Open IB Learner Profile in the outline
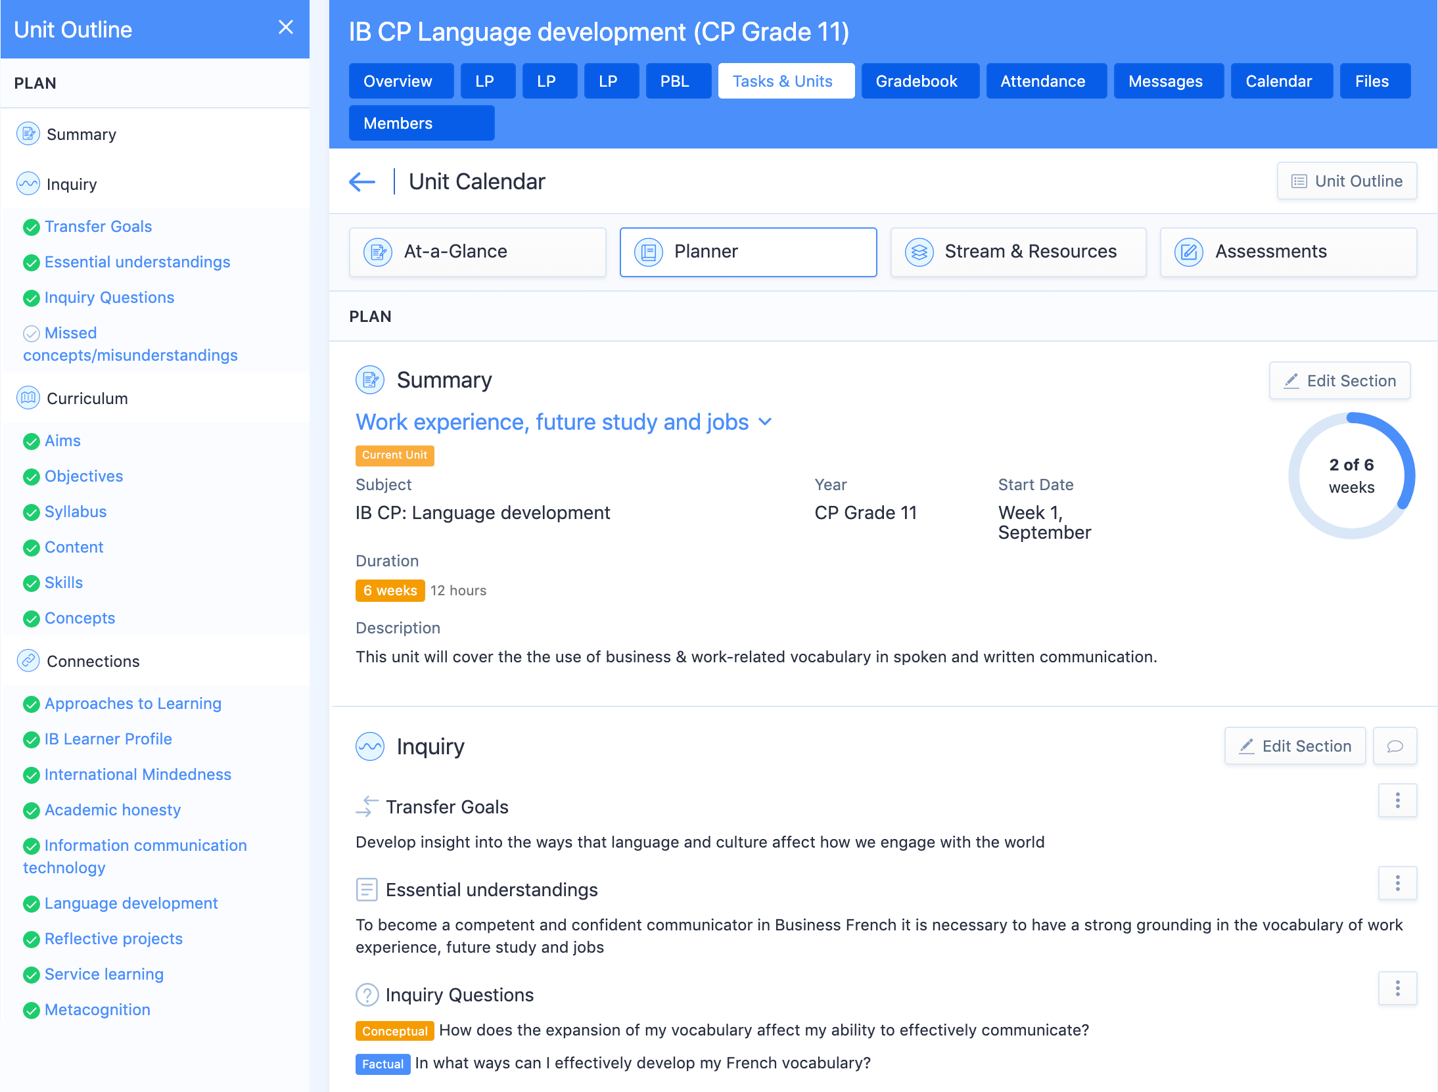The image size is (1438, 1092). [108, 739]
